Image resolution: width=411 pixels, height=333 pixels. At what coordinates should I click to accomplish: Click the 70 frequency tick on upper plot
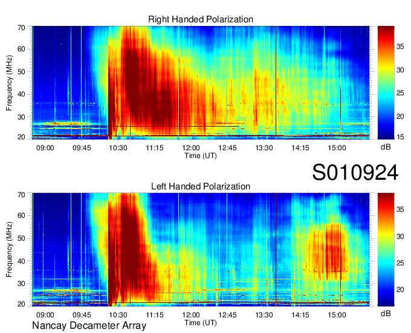point(21,28)
